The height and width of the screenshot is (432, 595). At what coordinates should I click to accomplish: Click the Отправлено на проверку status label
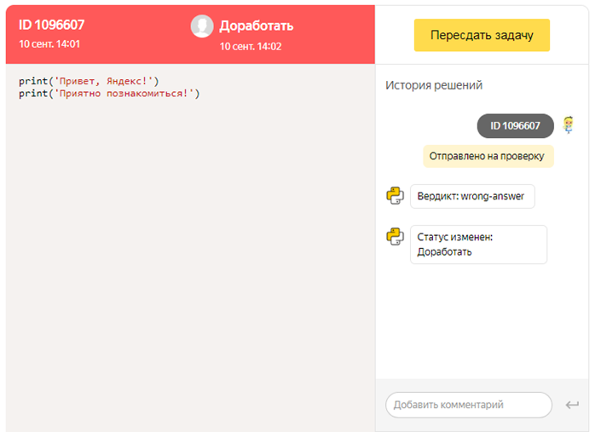[x=488, y=156]
